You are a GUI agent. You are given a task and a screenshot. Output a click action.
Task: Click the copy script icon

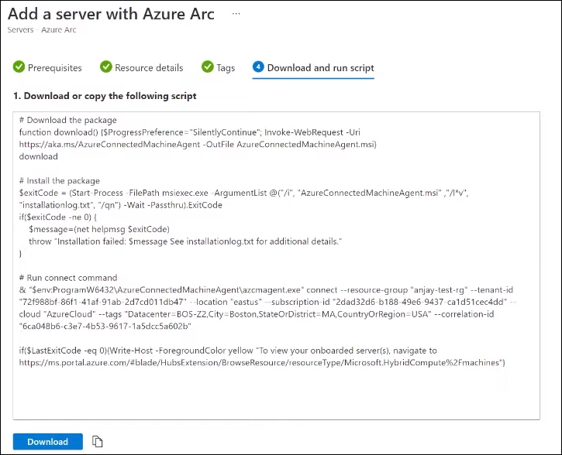[x=97, y=441]
